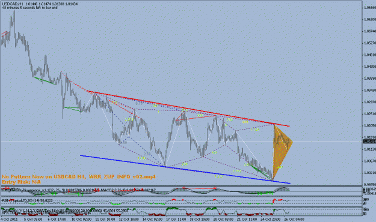Click the '10 Oct 02:00' time axis label

[x=82, y=219]
